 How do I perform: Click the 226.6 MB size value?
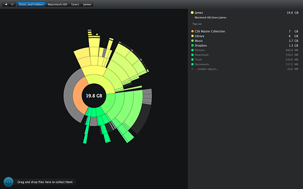pyautogui.click(x=292, y=59)
